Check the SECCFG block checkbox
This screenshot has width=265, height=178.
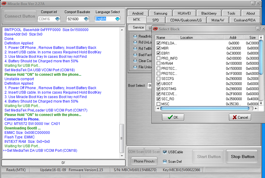click(158, 78)
